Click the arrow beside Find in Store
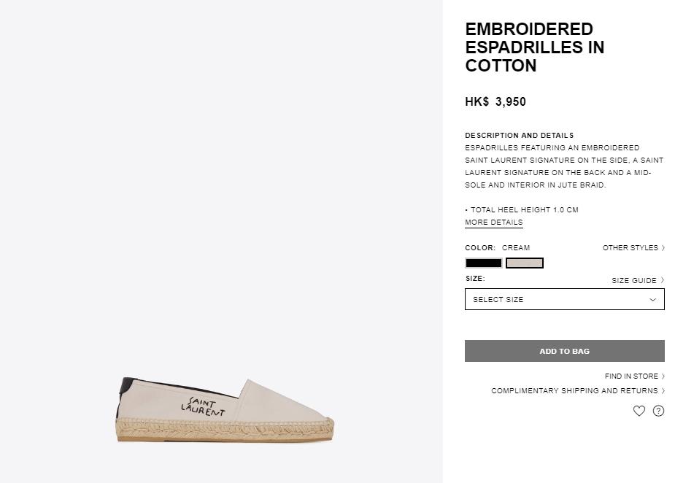This screenshot has height=483, width=675. pyautogui.click(x=663, y=376)
